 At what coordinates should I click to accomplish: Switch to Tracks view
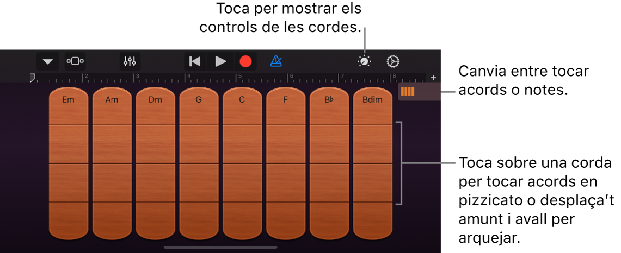(x=75, y=61)
